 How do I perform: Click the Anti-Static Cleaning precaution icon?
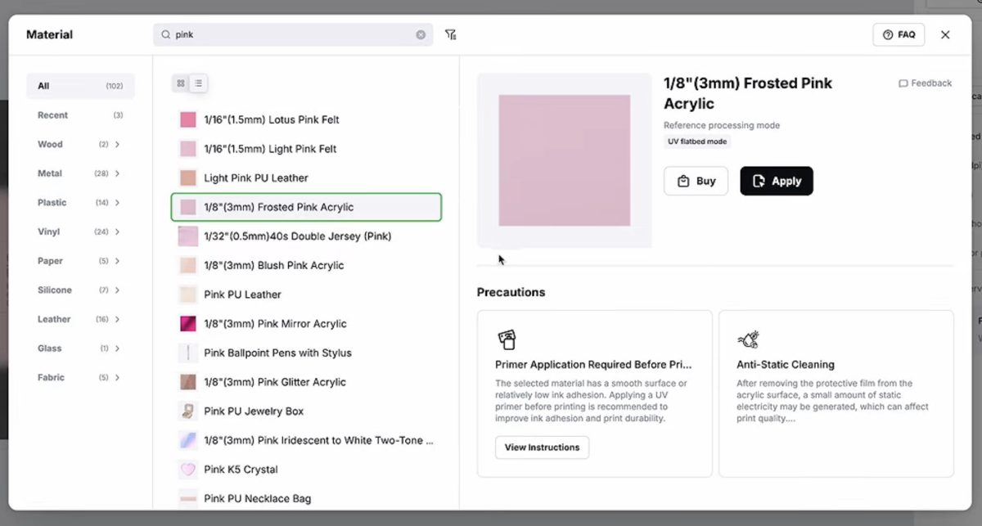click(x=747, y=339)
